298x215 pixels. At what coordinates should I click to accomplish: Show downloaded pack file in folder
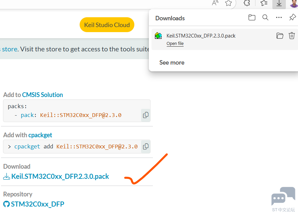point(280,36)
